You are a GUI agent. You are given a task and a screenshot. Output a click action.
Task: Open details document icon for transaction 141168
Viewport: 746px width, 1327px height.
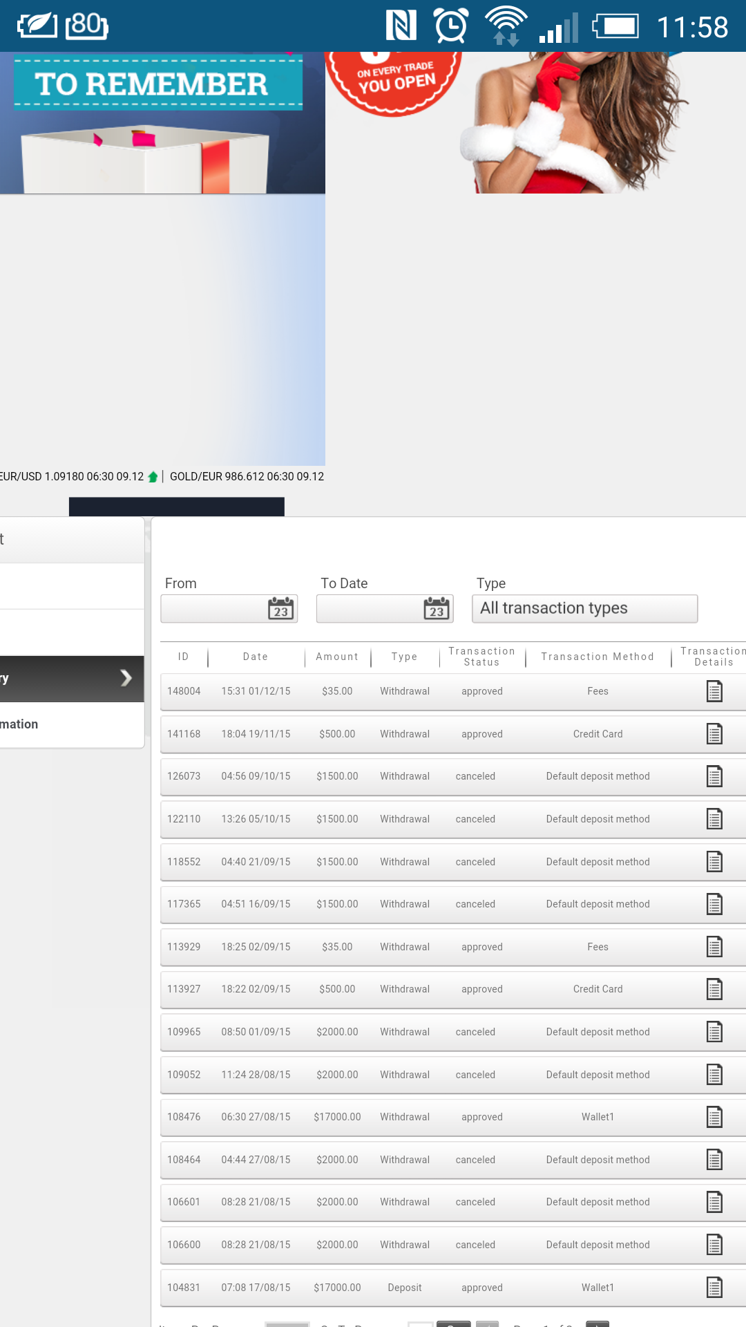(x=714, y=734)
